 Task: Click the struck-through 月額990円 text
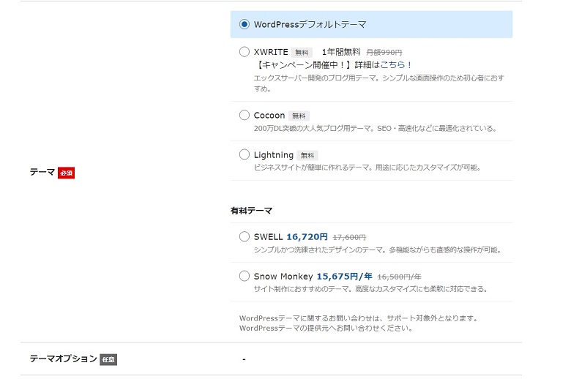(x=384, y=53)
